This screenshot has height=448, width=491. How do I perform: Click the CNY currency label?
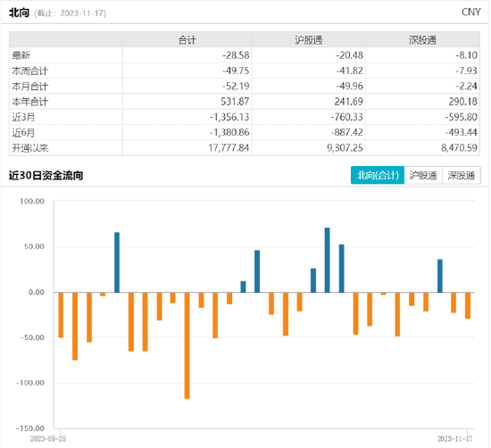point(471,12)
